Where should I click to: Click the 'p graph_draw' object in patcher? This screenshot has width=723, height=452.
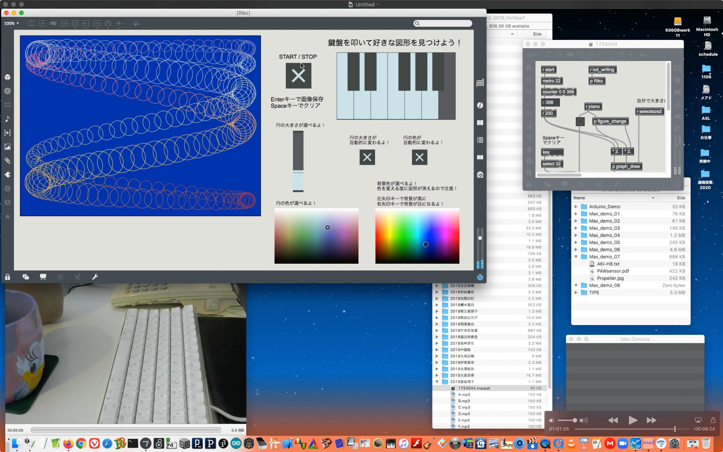[x=627, y=166]
